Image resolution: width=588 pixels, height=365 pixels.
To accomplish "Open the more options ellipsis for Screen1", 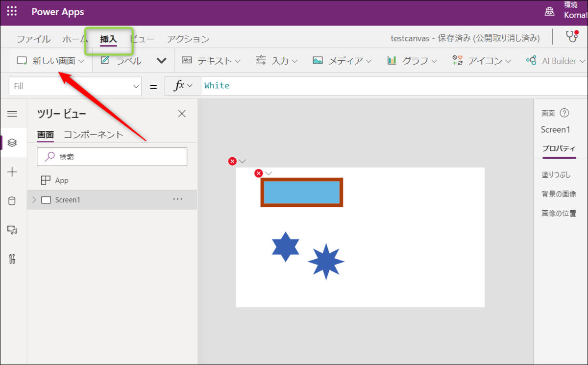I will pos(178,199).
